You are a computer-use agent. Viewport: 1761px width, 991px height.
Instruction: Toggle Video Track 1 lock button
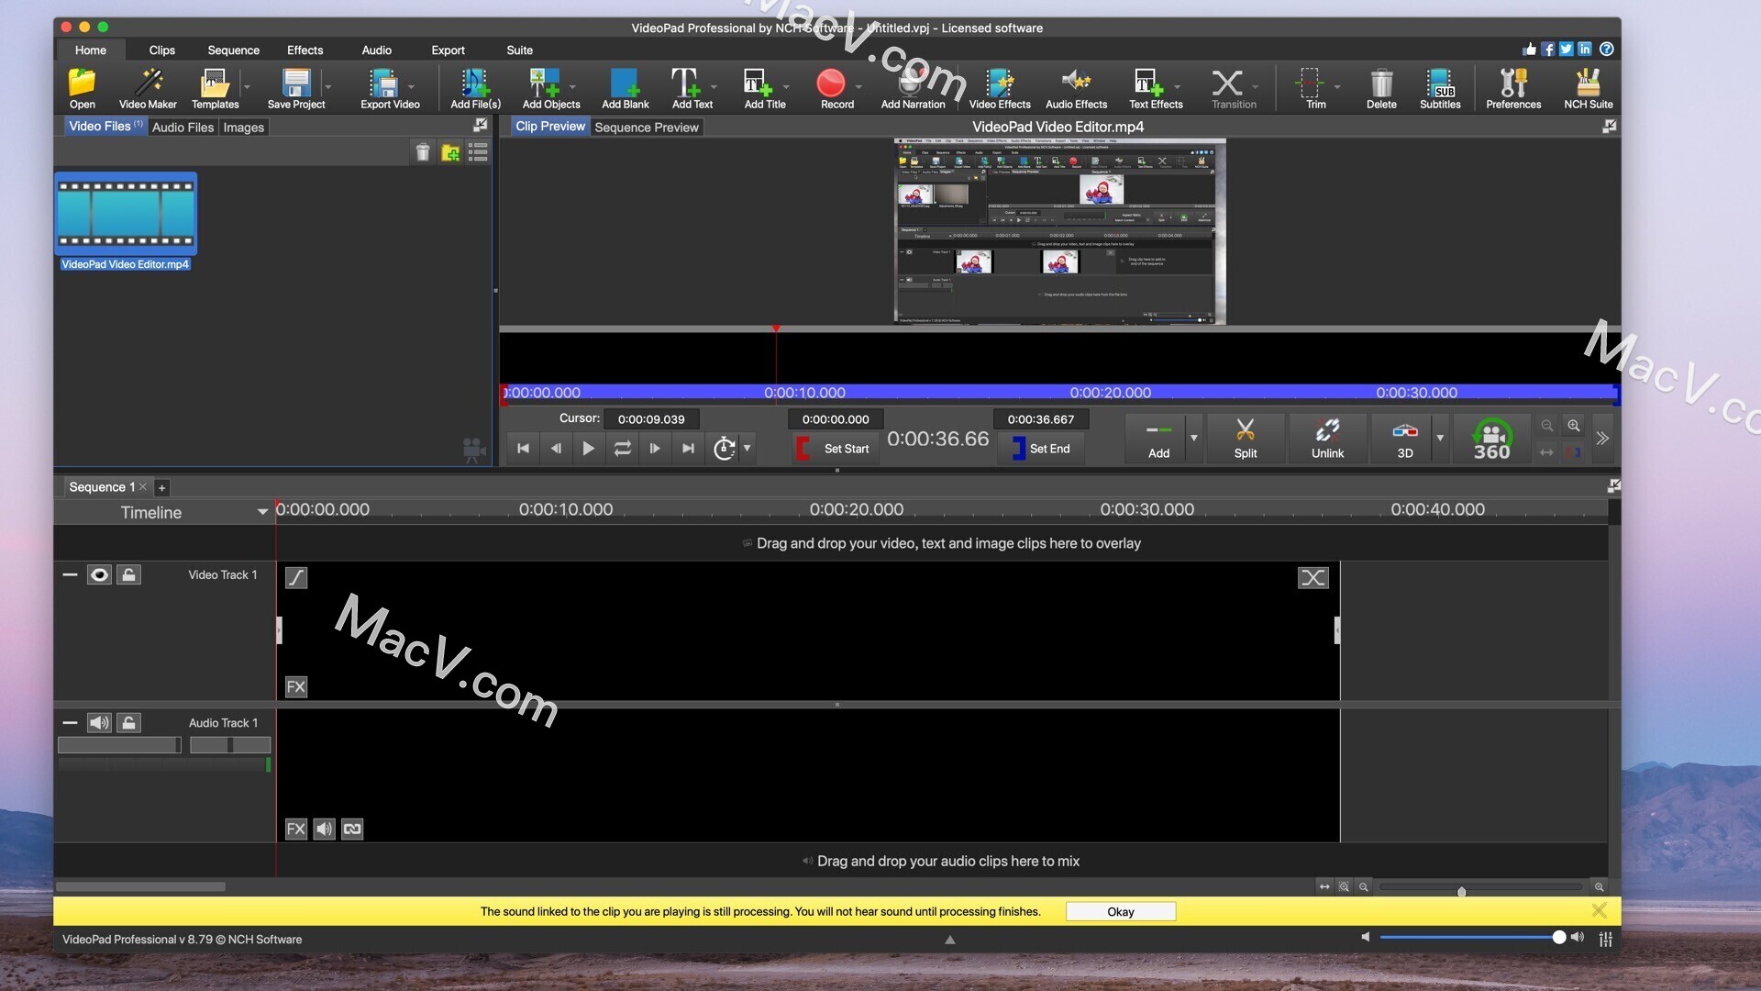point(129,573)
